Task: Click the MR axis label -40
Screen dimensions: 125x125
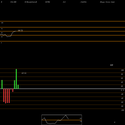Action: 122,98
